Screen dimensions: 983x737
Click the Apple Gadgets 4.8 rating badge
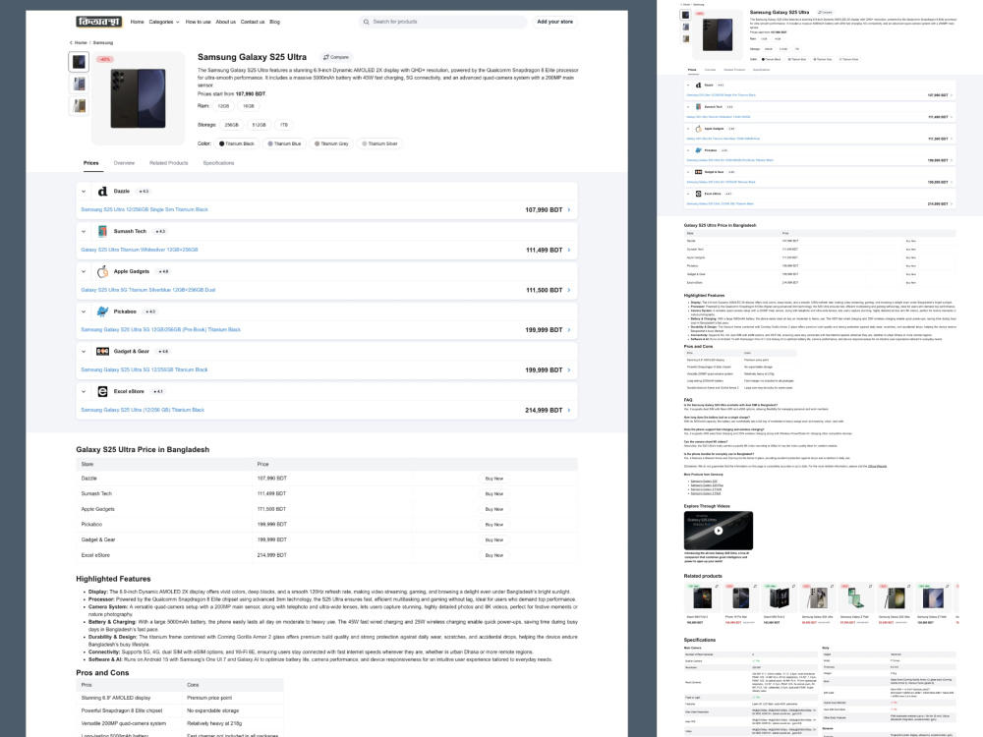(163, 271)
